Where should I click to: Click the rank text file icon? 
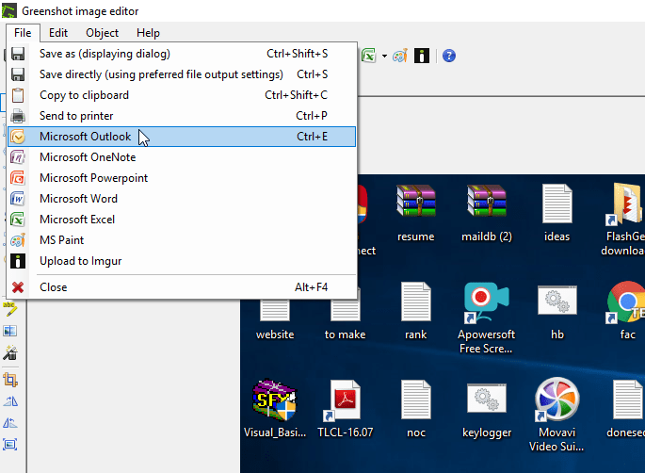pyautogui.click(x=416, y=302)
